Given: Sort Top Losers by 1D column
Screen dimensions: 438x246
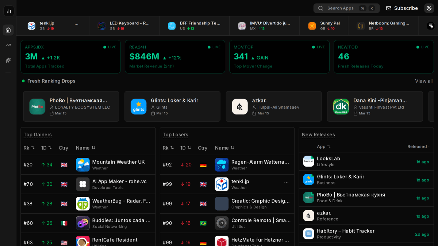Looking at the screenshot, I should point(185,148).
